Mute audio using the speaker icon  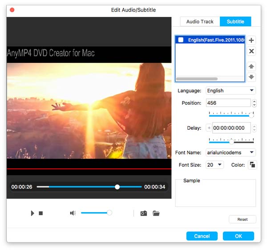[x=73, y=213]
